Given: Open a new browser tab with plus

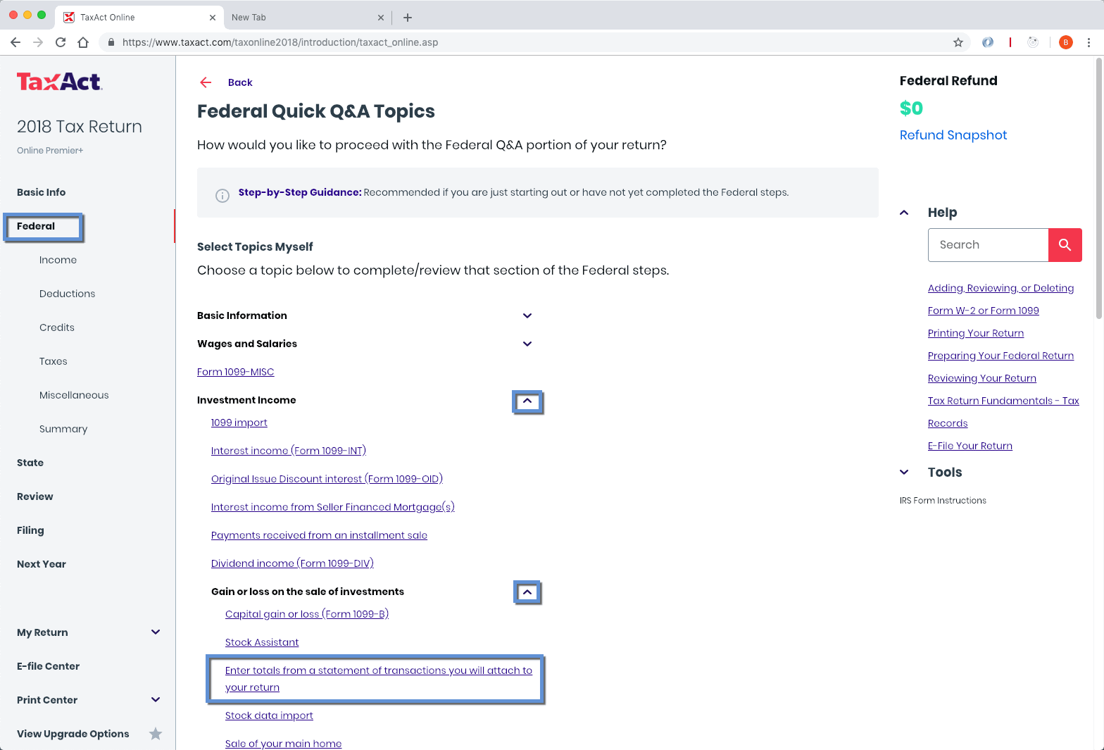Looking at the screenshot, I should (408, 18).
